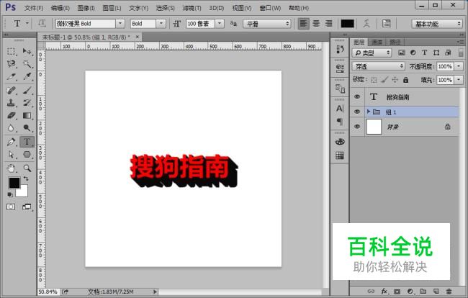Screen dimensions: 468x298
Task: Toggle text orientation button
Action: 42,23
